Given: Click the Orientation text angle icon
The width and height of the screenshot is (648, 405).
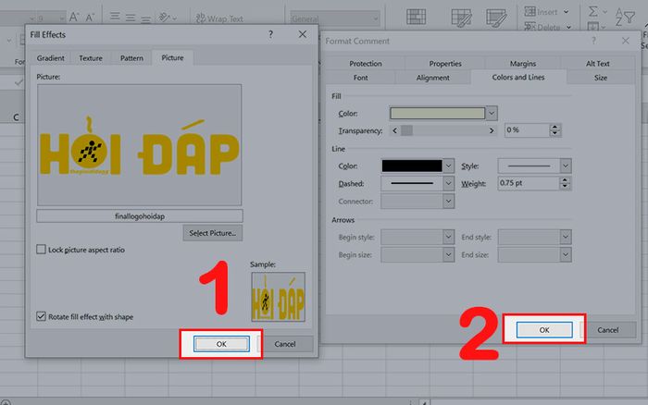Looking at the screenshot, I should pos(167,18).
